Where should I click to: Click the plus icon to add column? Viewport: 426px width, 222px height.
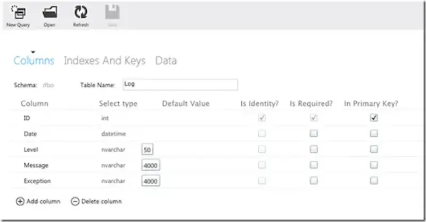(20, 202)
